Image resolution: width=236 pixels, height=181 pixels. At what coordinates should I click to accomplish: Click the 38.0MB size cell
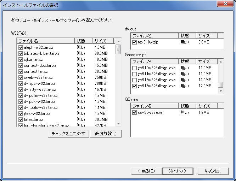(x=101, y=53)
